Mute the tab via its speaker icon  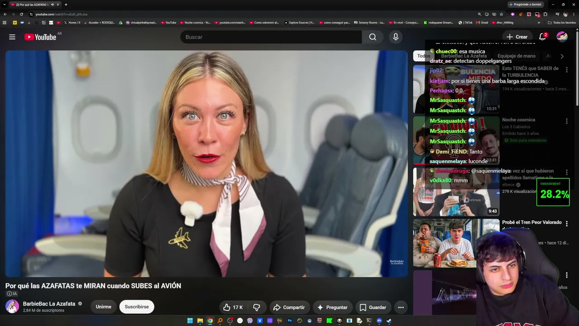tap(52, 5)
